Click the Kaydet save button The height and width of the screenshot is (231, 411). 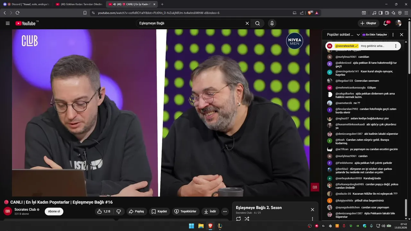click(159, 211)
